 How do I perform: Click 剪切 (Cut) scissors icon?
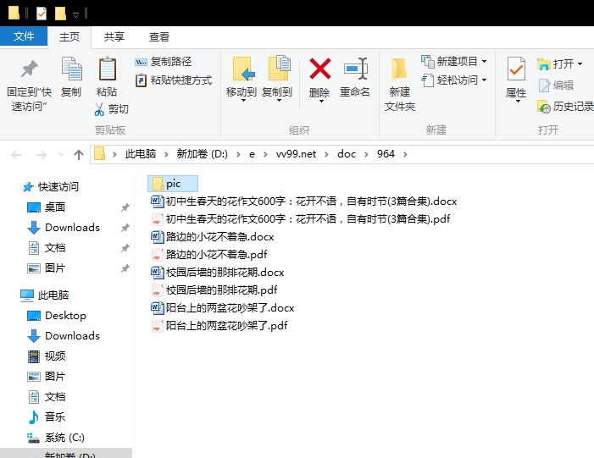(99, 109)
